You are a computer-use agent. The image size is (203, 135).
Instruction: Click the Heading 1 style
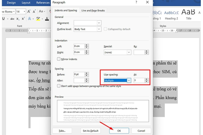[157, 15]
